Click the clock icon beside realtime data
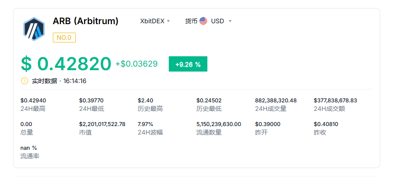Screen dimensions: 399x177 click(25, 81)
